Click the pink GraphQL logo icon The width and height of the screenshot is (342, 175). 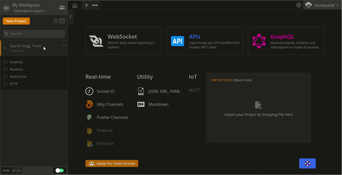[x=259, y=41]
